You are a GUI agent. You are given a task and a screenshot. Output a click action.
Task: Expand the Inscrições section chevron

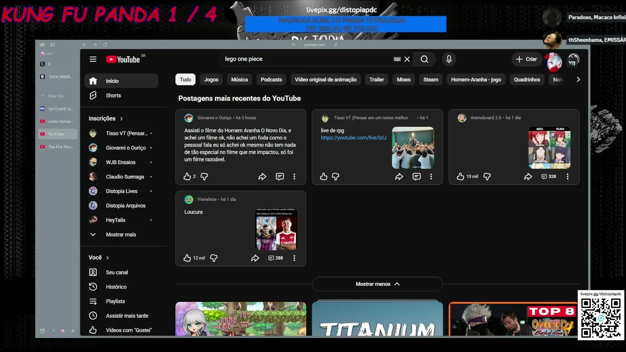tap(121, 119)
